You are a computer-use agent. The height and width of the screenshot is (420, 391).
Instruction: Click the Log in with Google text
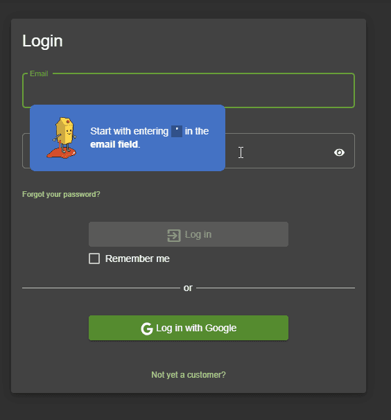(x=196, y=328)
